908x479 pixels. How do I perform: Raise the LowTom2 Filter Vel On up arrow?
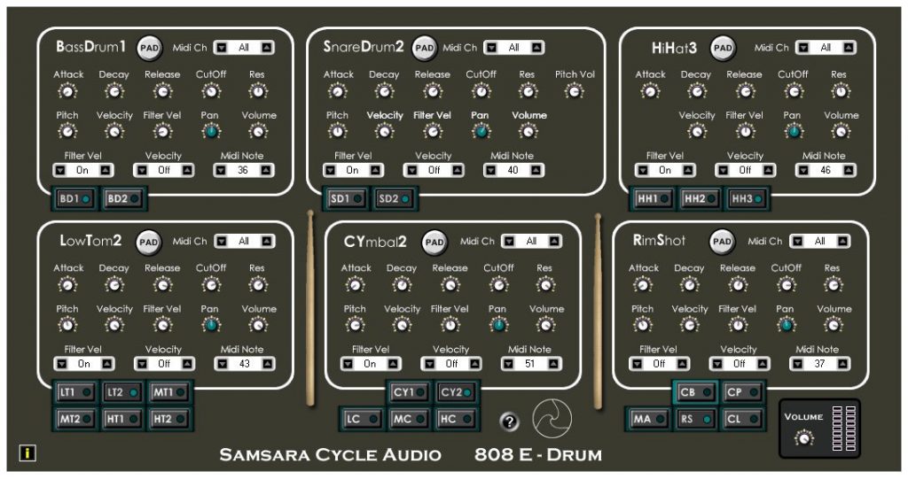107,364
